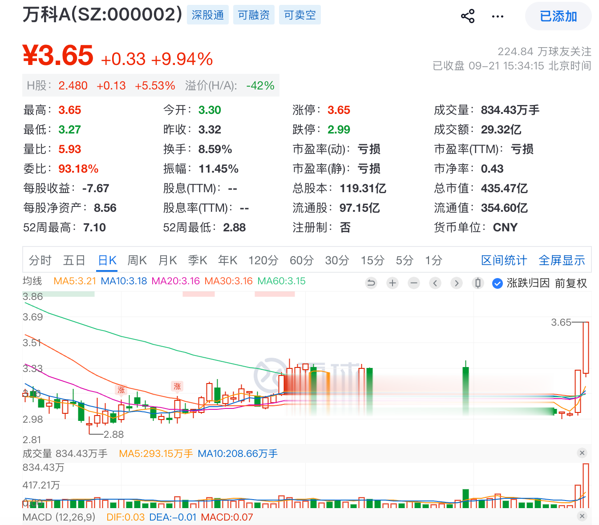
Task: Click the 市净率 0.43 value
Action: pyautogui.click(x=492, y=169)
